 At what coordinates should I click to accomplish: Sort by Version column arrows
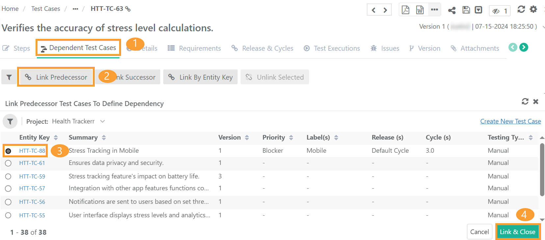coord(247,138)
